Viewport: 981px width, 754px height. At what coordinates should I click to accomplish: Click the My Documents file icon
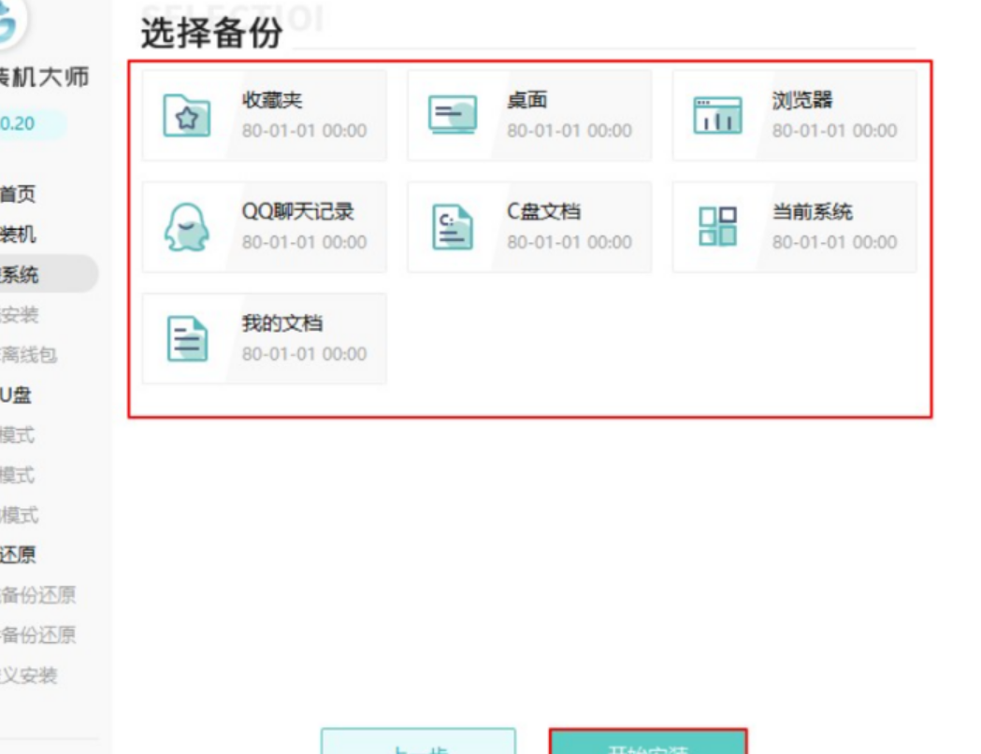pos(187,339)
